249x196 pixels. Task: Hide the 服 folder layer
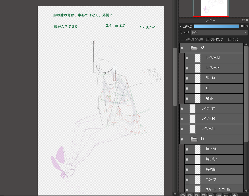[x=182, y=139]
